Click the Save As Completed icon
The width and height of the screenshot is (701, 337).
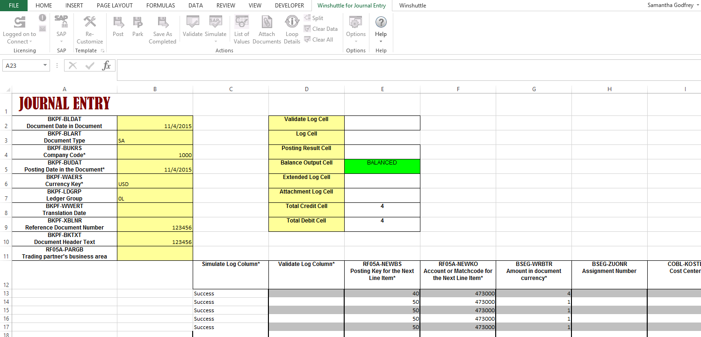click(x=162, y=22)
